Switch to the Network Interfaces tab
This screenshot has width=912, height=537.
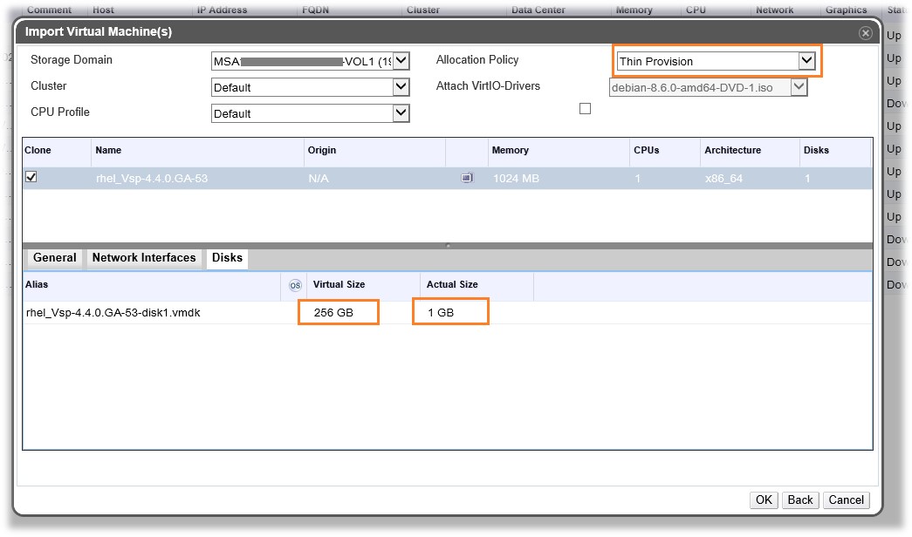click(x=144, y=258)
